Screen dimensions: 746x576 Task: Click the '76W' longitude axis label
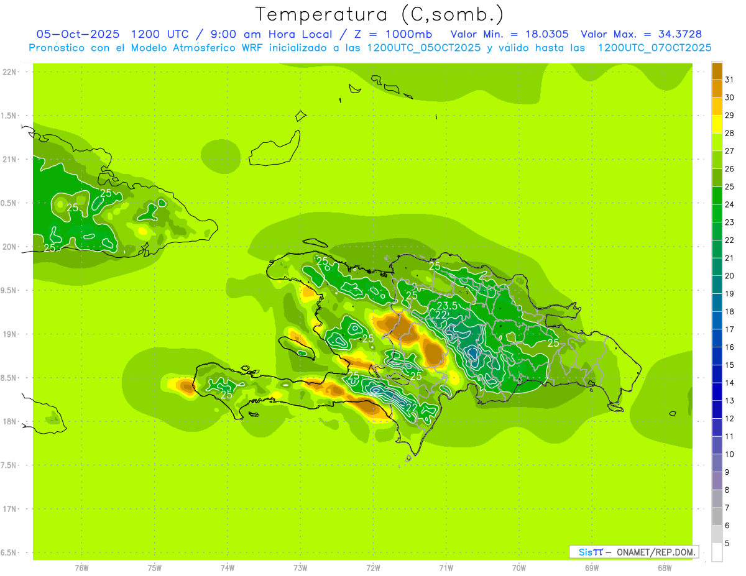(81, 567)
